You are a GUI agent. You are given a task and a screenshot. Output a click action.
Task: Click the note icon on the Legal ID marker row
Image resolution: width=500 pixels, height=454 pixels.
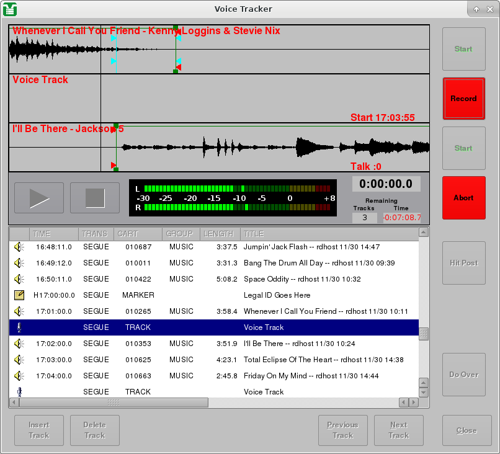pos(18,295)
